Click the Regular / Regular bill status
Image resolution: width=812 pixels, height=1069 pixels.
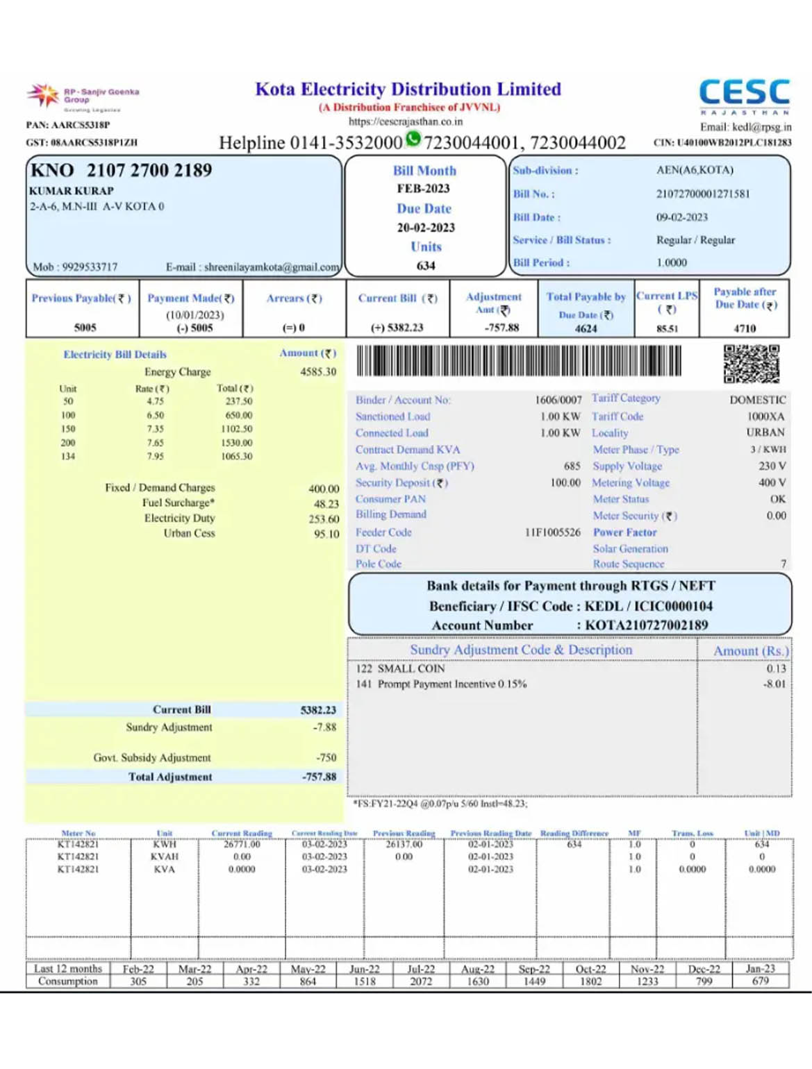(x=695, y=240)
